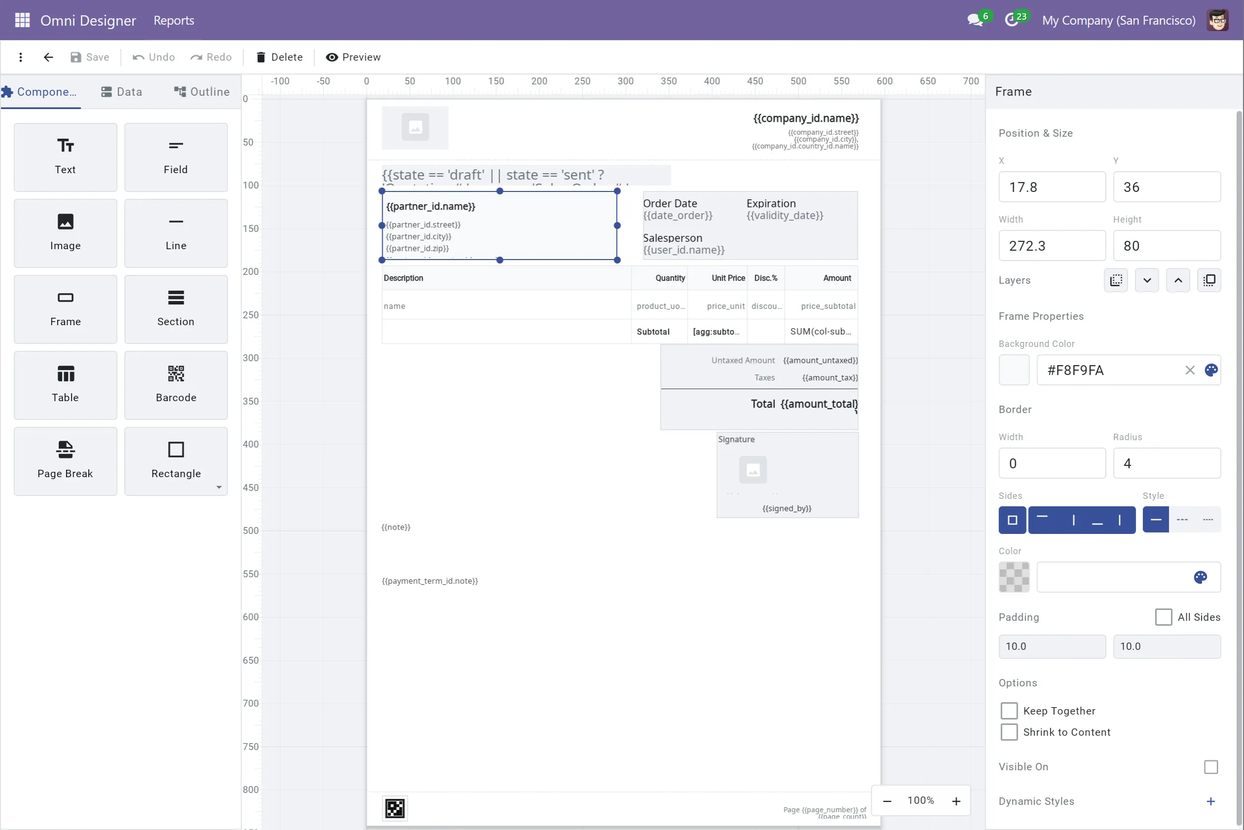Move the selected layer up with the chevron

tap(1178, 280)
